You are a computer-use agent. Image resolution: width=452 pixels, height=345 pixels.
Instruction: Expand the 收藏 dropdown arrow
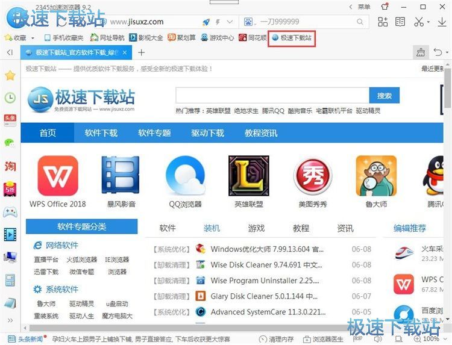[33, 38]
